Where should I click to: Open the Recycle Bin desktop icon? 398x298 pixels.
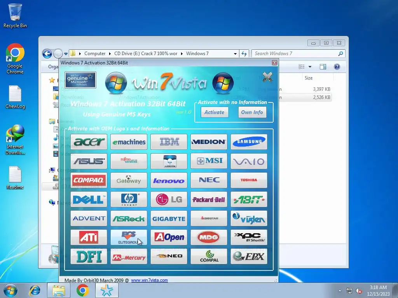click(x=15, y=16)
